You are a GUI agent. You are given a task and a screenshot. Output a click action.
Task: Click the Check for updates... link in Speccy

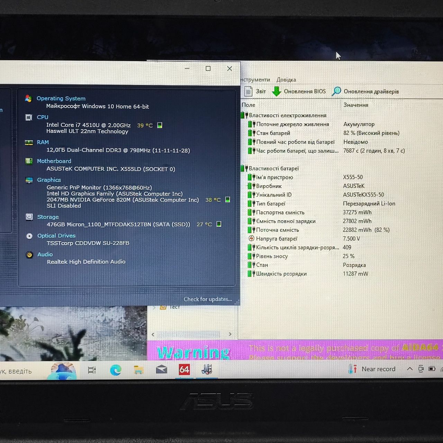tap(208, 299)
